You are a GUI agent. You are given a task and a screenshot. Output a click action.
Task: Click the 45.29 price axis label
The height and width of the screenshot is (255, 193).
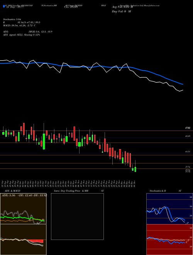(x=188, y=136)
